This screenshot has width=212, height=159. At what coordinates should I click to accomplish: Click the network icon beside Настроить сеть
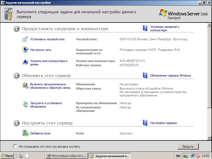[x=25, y=50]
